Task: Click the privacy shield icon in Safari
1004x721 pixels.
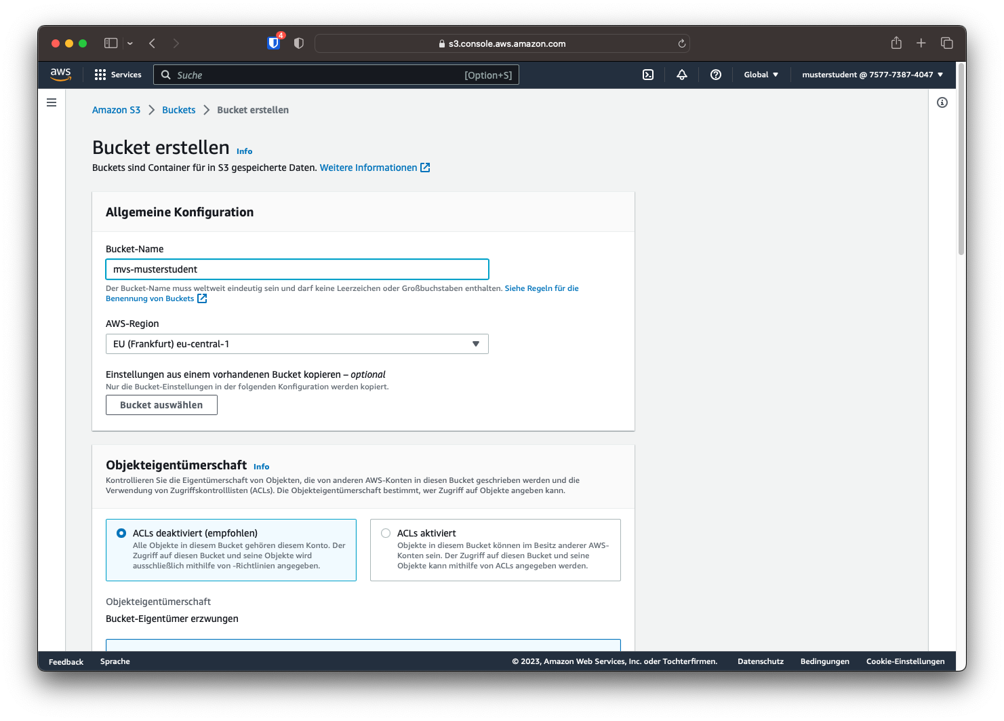Action: (299, 43)
